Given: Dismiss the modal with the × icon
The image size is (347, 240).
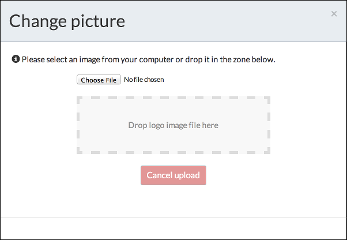Looking at the screenshot, I should [x=334, y=14].
